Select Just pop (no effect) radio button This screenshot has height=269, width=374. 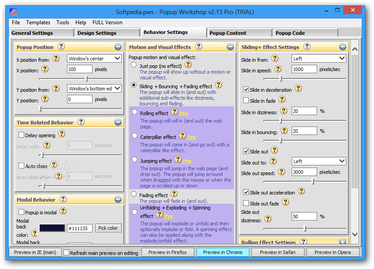134,65
